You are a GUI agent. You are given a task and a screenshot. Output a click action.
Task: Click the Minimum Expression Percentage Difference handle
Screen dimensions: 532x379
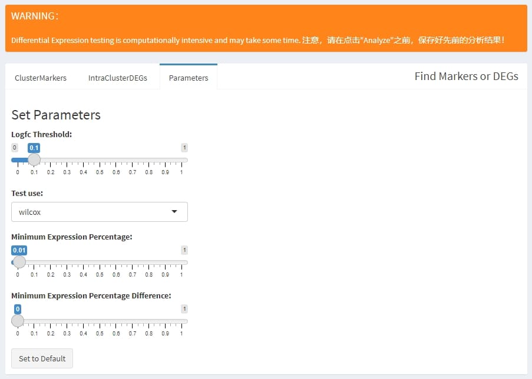tap(18, 321)
